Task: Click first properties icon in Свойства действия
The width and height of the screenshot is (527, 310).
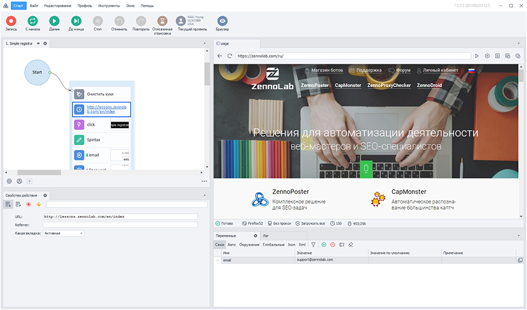Action: pos(8,204)
